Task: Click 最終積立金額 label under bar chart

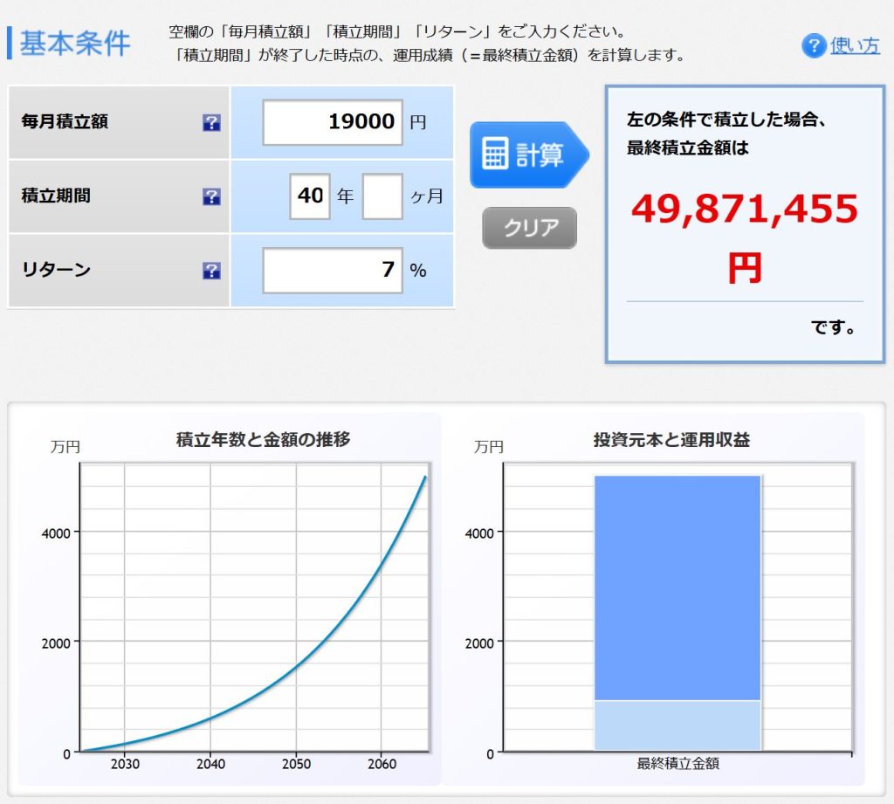Action: 678,764
